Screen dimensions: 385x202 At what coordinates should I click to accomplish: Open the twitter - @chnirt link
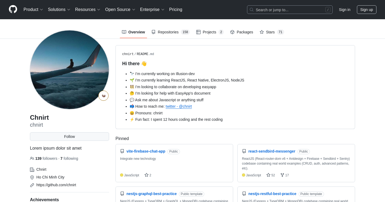[179, 106]
